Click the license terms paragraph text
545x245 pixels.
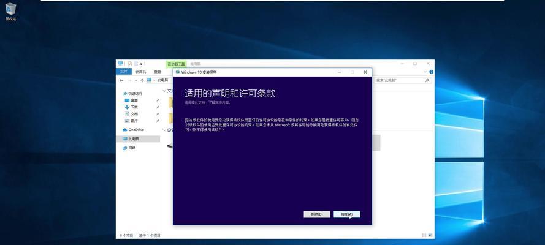coord(272,124)
